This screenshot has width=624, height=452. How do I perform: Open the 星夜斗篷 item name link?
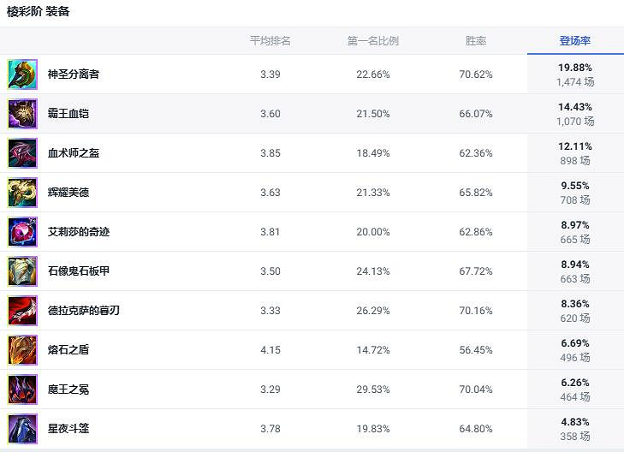point(68,429)
